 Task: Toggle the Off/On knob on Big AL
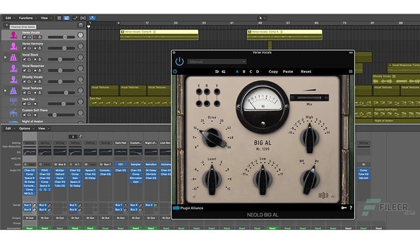[309, 180]
